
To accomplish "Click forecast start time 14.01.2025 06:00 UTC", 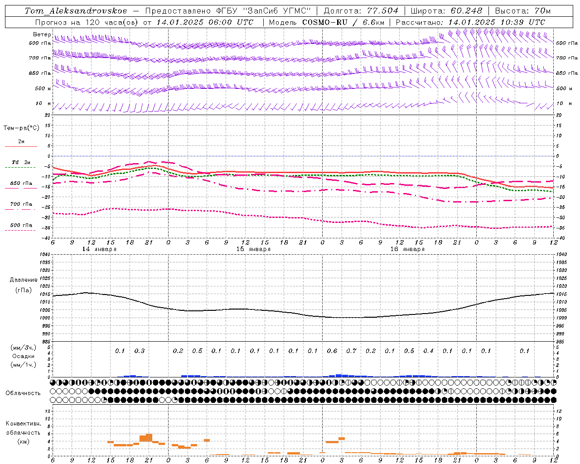I will [x=205, y=22].
